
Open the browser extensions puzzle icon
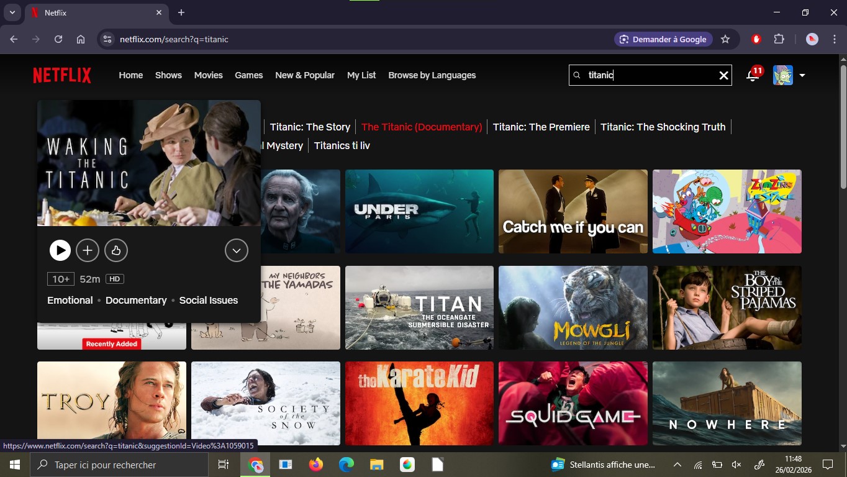pyautogui.click(x=779, y=39)
